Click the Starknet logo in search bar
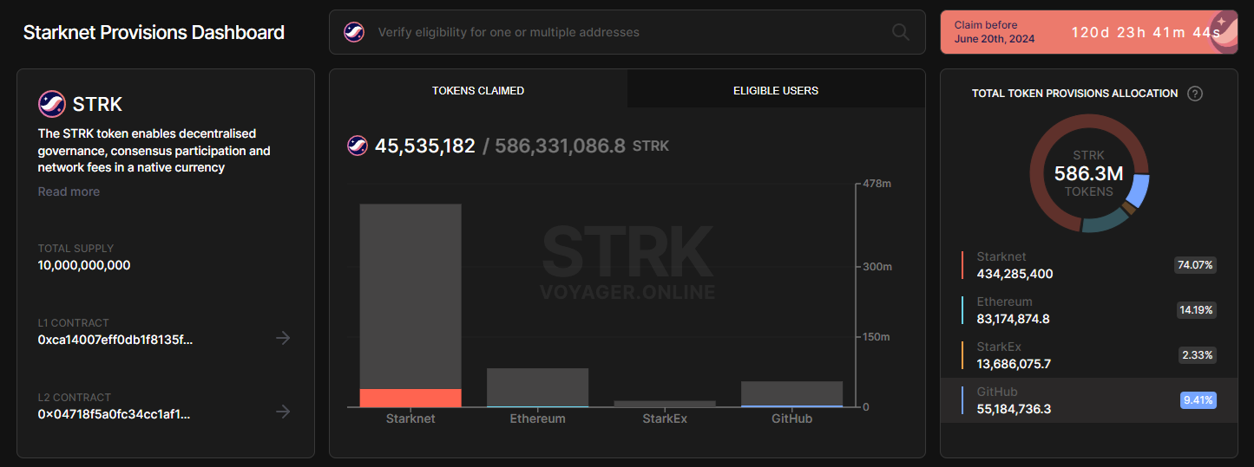1254x467 pixels. [354, 32]
